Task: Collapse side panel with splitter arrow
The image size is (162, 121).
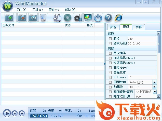Action: tap(105, 64)
